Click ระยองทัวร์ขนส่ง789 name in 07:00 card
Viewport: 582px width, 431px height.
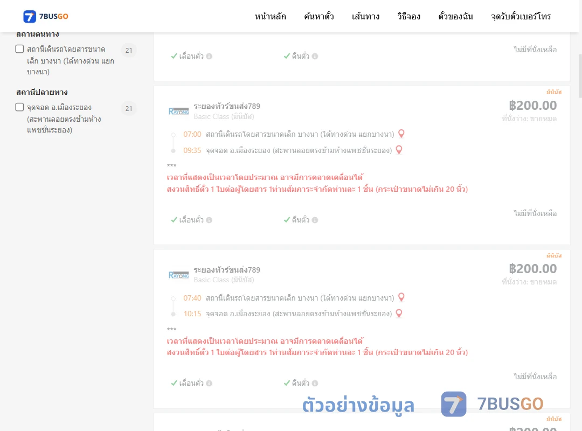click(x=227, y=106)
